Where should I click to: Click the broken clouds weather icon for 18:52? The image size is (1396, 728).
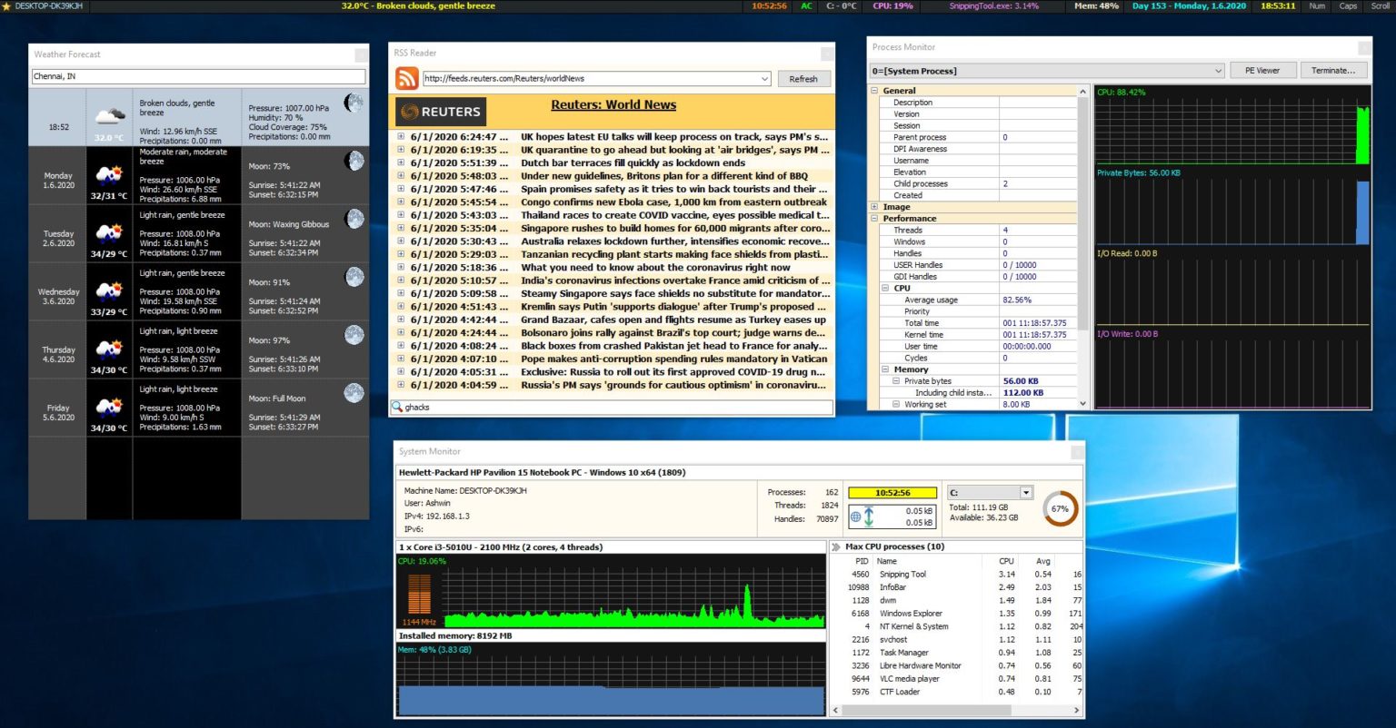110,114
